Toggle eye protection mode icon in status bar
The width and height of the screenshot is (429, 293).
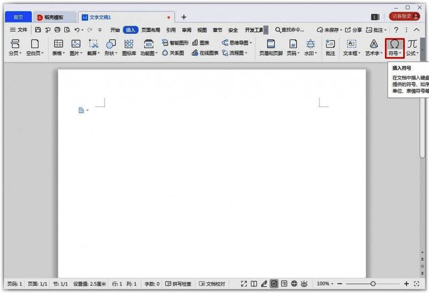[x=305, y=283]
